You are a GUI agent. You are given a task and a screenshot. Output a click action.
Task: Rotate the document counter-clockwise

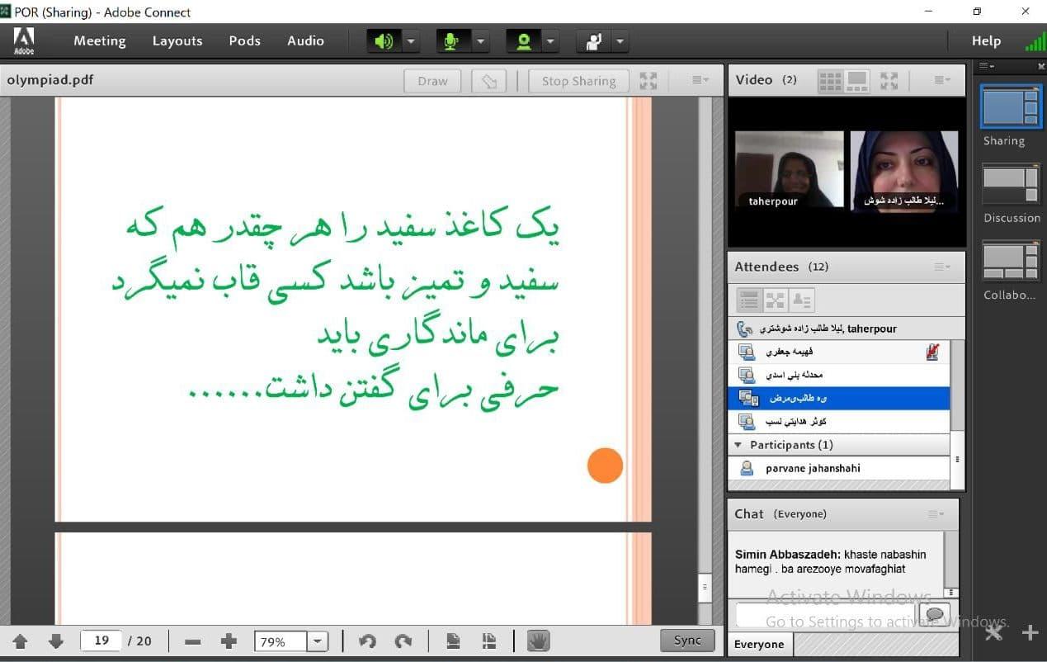368,641
